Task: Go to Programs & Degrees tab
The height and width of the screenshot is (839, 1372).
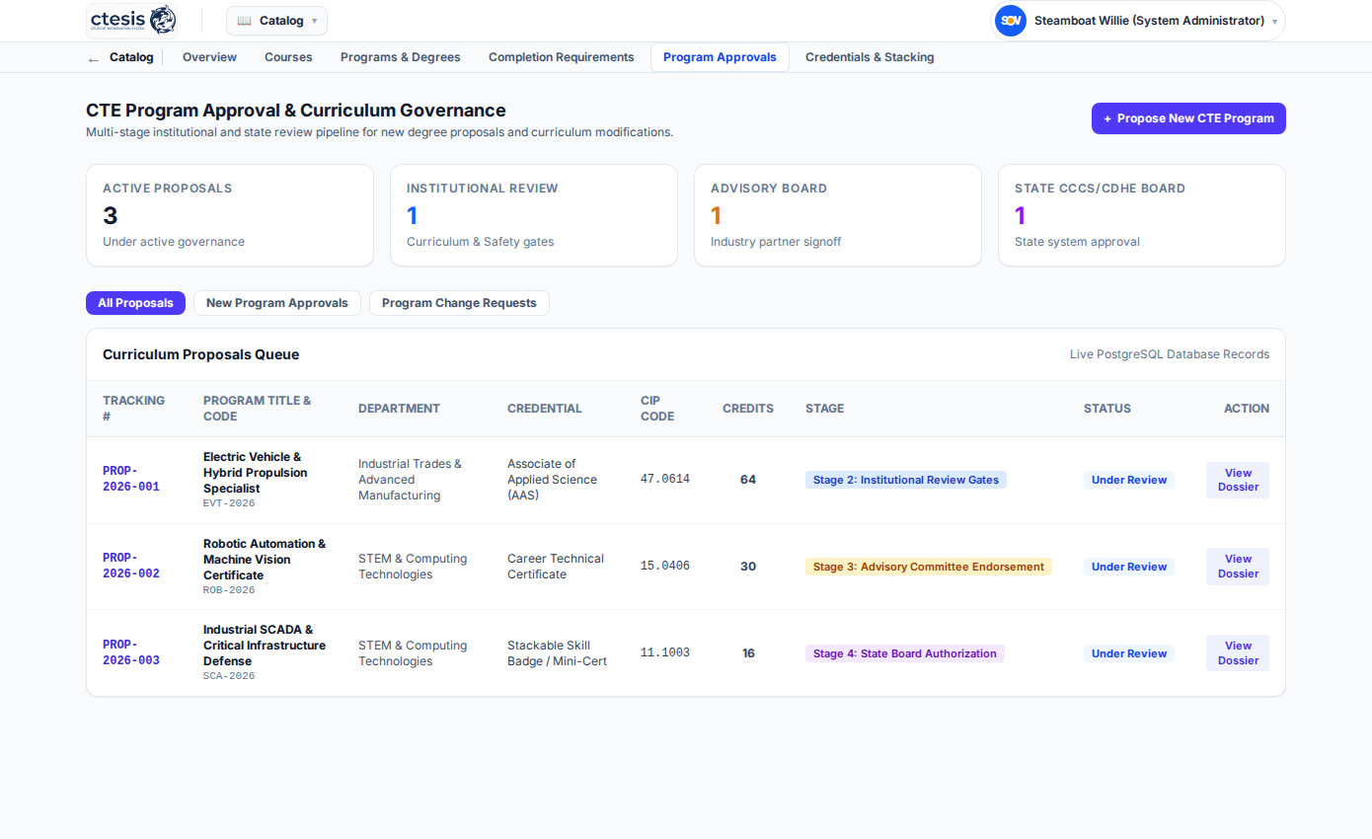Action: pos(401,57)
